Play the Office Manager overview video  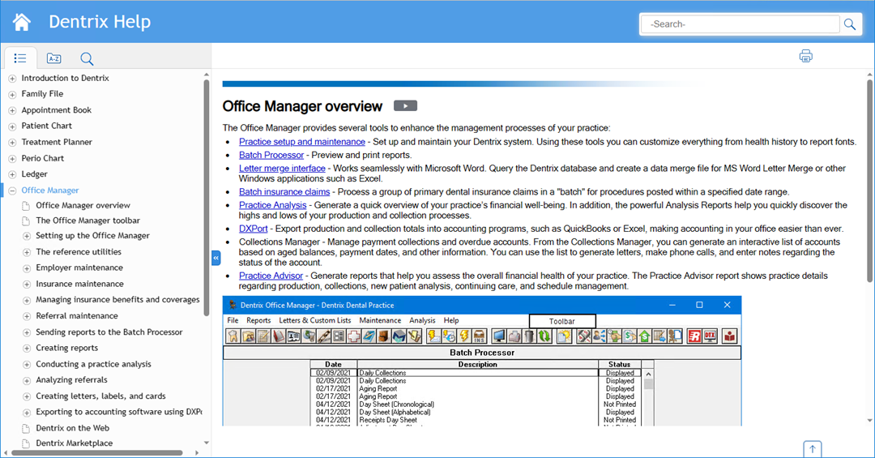[x=405, y=105]
